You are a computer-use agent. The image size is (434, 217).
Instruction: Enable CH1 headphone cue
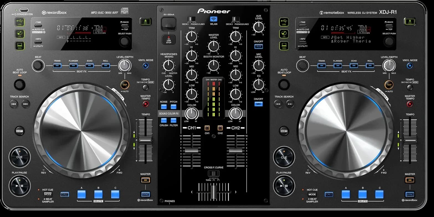click(x=207, y=128)
